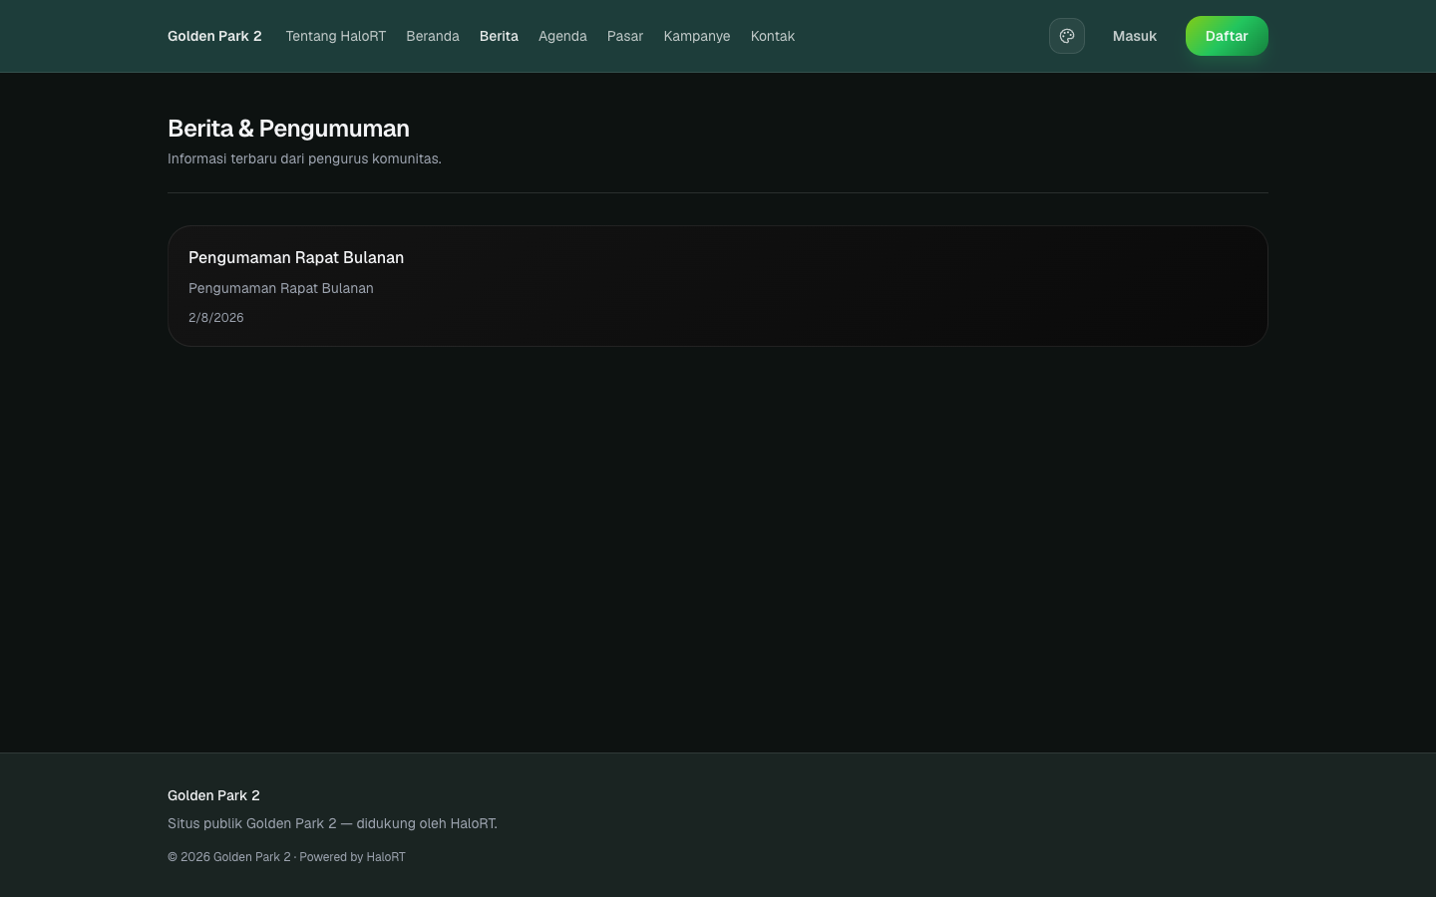Open Kampanye in the navigation
Image resolution: width=1436 pixels, height=897 pixels.
(x=697, y=36)
